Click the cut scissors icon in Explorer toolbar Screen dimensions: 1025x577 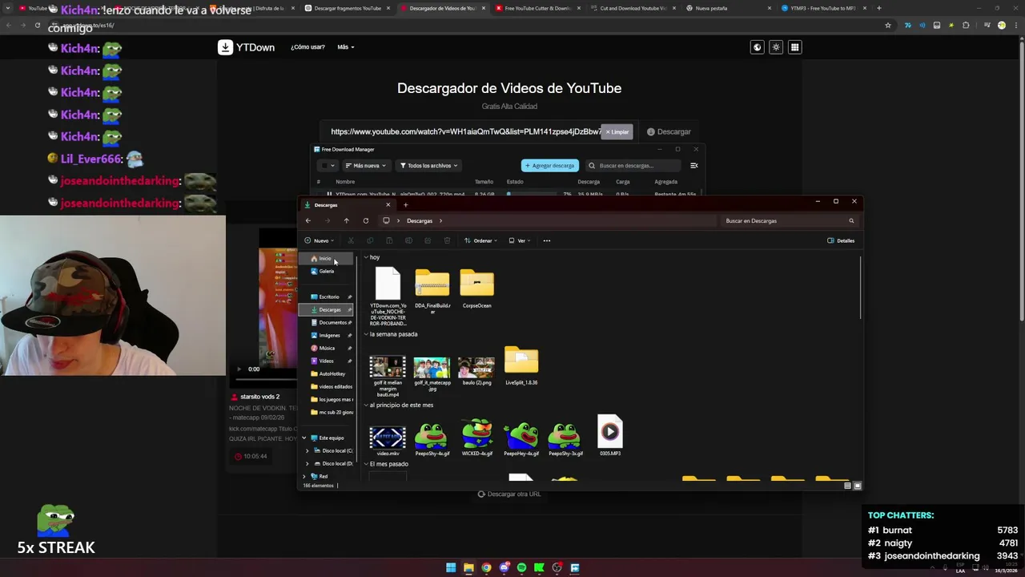point(351,240)
